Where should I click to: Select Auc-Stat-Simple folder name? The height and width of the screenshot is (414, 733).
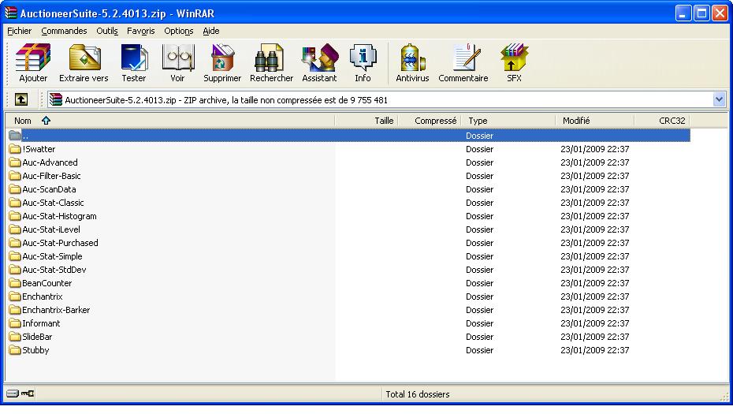tap(52, 256)
